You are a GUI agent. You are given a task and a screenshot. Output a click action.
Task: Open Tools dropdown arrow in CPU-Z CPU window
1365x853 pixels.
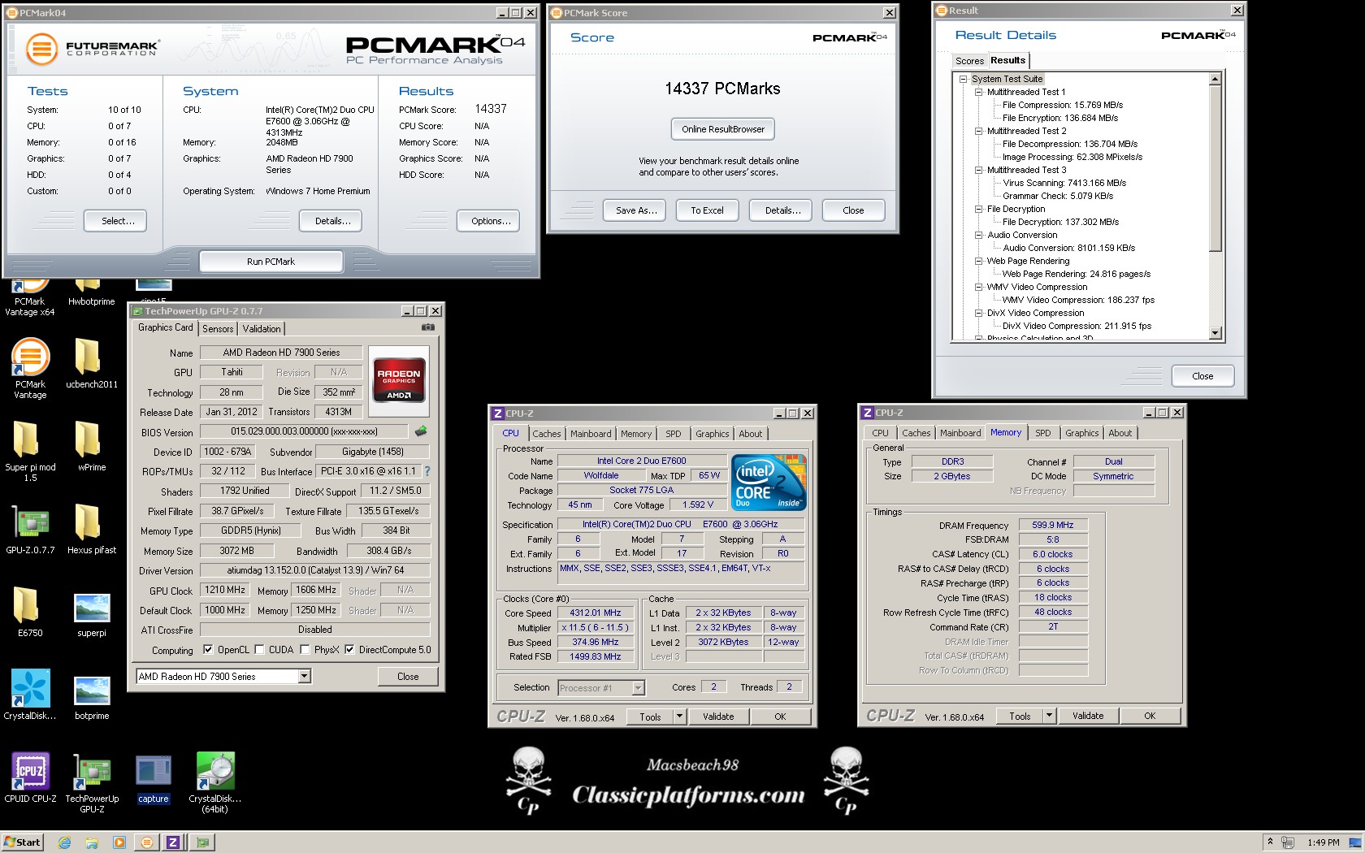[680, 717]
